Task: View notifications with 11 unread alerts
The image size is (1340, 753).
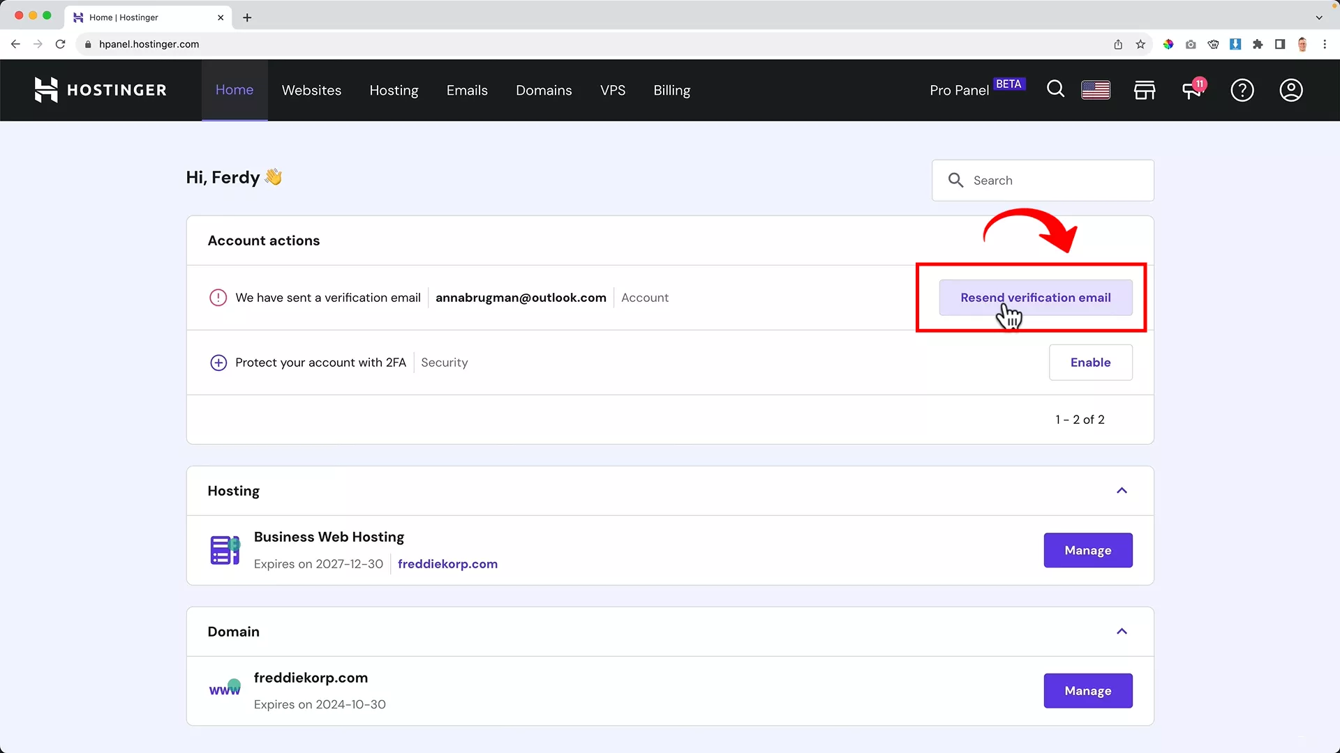Action: coord(1192,90)
